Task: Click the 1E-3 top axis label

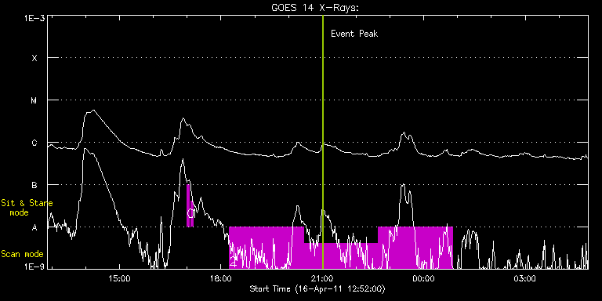Action: coord(34,18)
